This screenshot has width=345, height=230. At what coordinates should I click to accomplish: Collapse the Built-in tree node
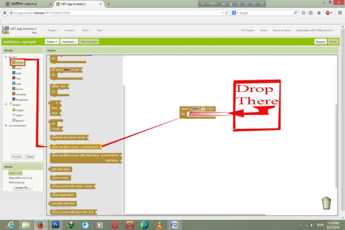[6, 57]
